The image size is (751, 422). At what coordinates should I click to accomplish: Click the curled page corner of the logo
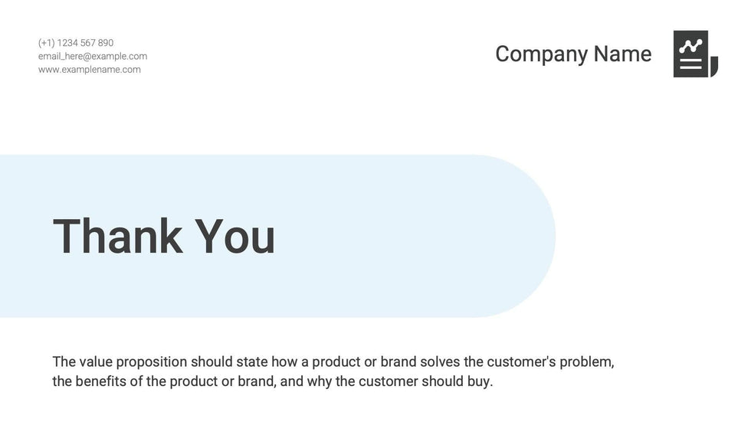click(714, 67)
